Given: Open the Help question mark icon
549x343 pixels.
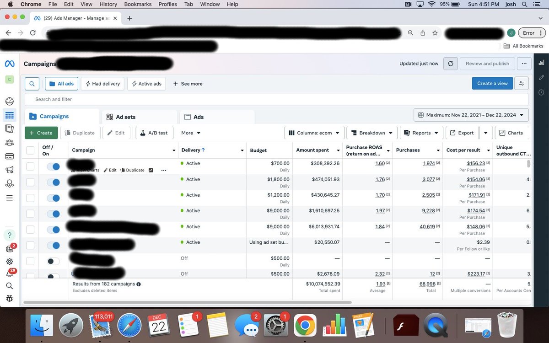Looking at the screenshot, I should point(9,235).
